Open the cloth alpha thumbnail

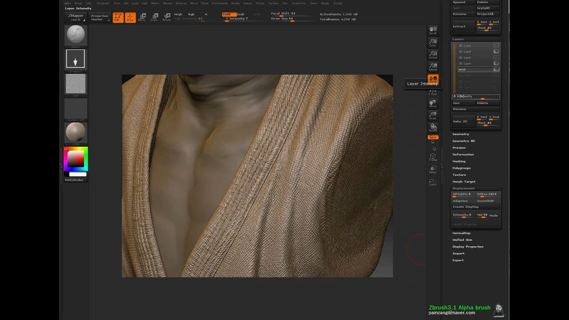76,84
